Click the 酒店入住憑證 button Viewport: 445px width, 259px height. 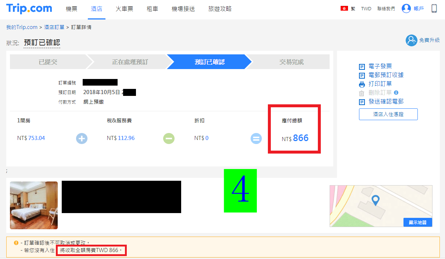pyautogui.click(x=388, y=114)
